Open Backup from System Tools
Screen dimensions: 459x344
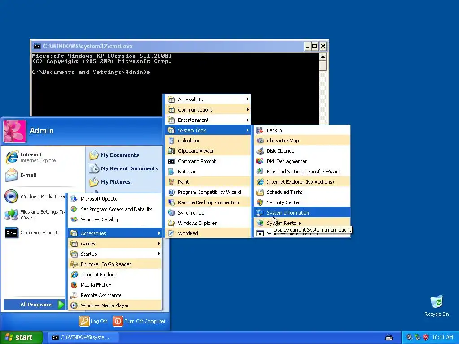click(x=302, y=130)
